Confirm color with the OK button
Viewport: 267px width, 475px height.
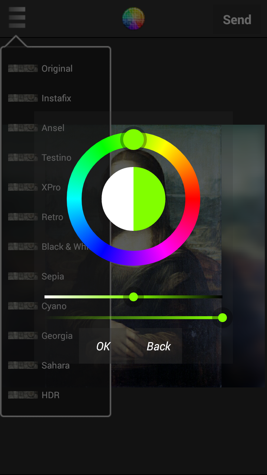pos(103,346)
